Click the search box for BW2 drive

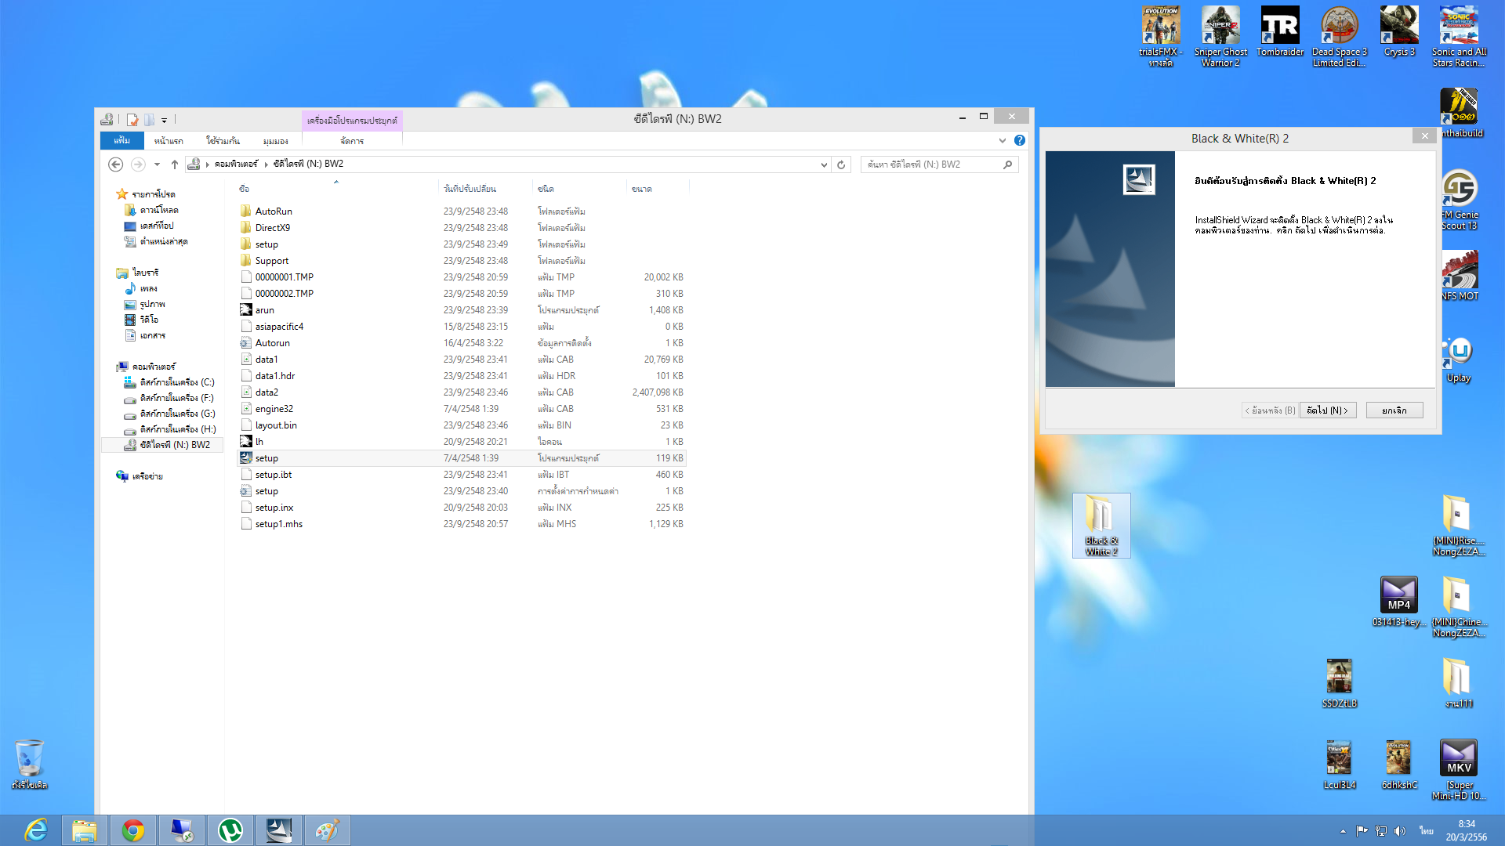click(933, 164)
